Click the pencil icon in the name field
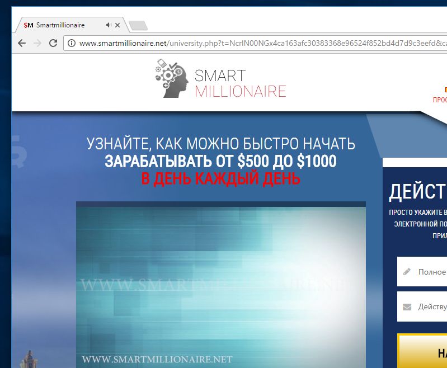The height and width of the screenshot is (368, 447). [407, 272]
